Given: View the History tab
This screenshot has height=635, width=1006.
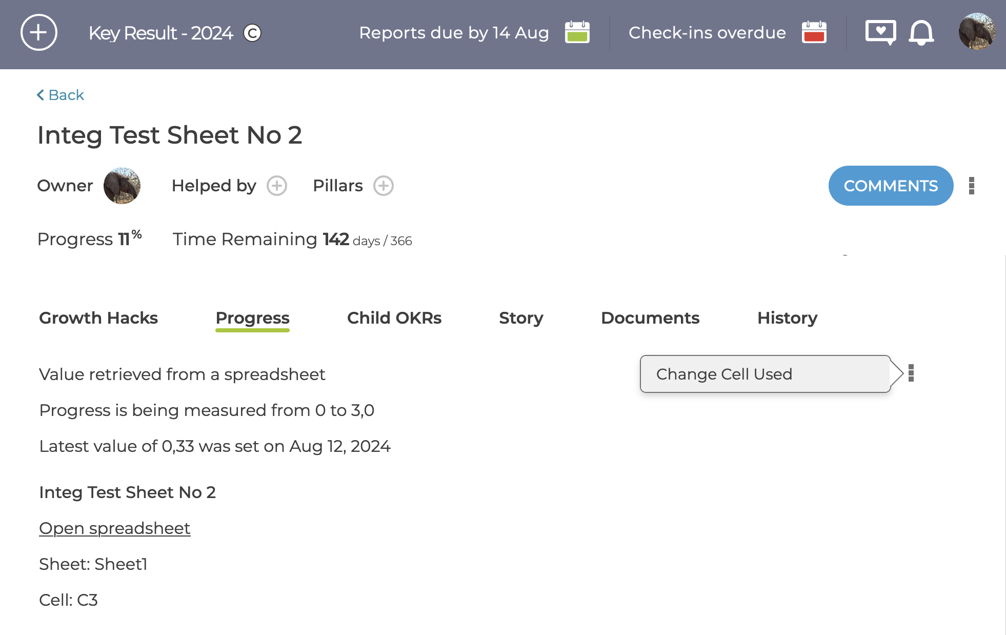Looking at the screenshot, I should point(788,318).
